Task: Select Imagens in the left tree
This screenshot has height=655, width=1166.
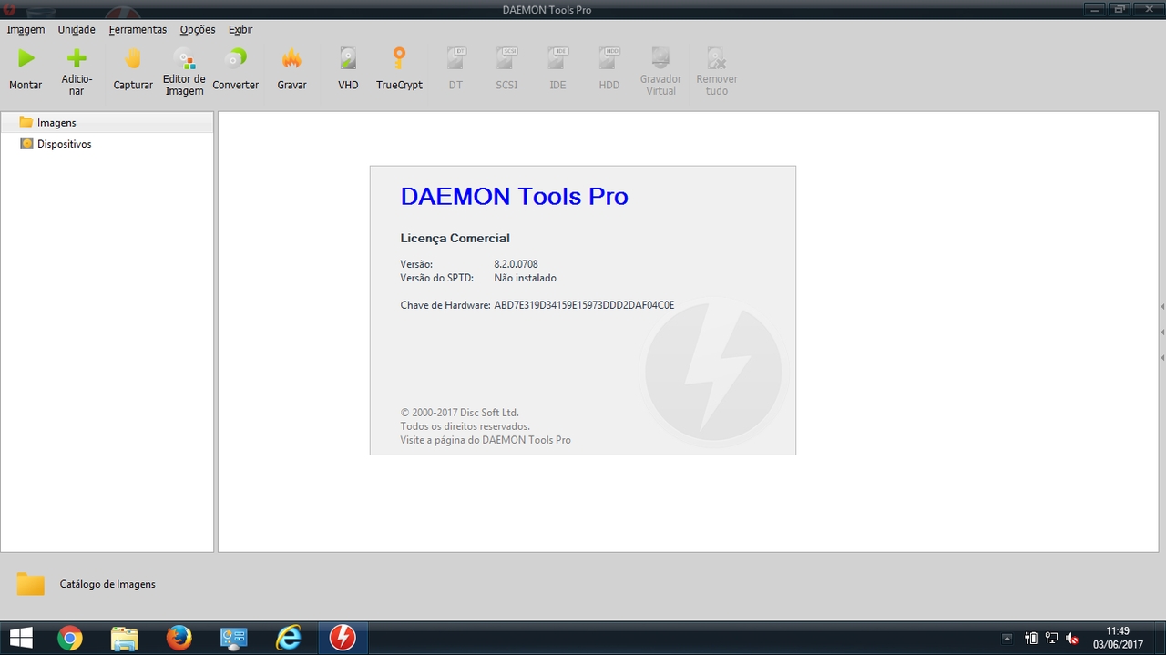Action: tap(107, 122)
